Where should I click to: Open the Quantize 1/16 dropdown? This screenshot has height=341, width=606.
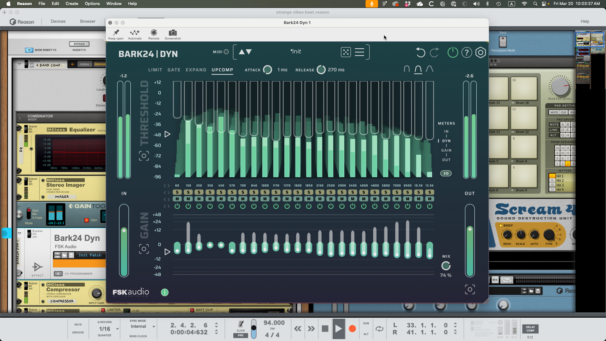point(117,329)
